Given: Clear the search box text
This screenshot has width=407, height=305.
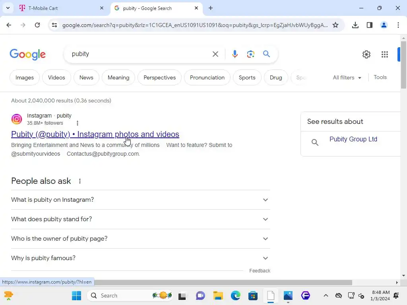Looking at the screenshot, I should (215, 54).
